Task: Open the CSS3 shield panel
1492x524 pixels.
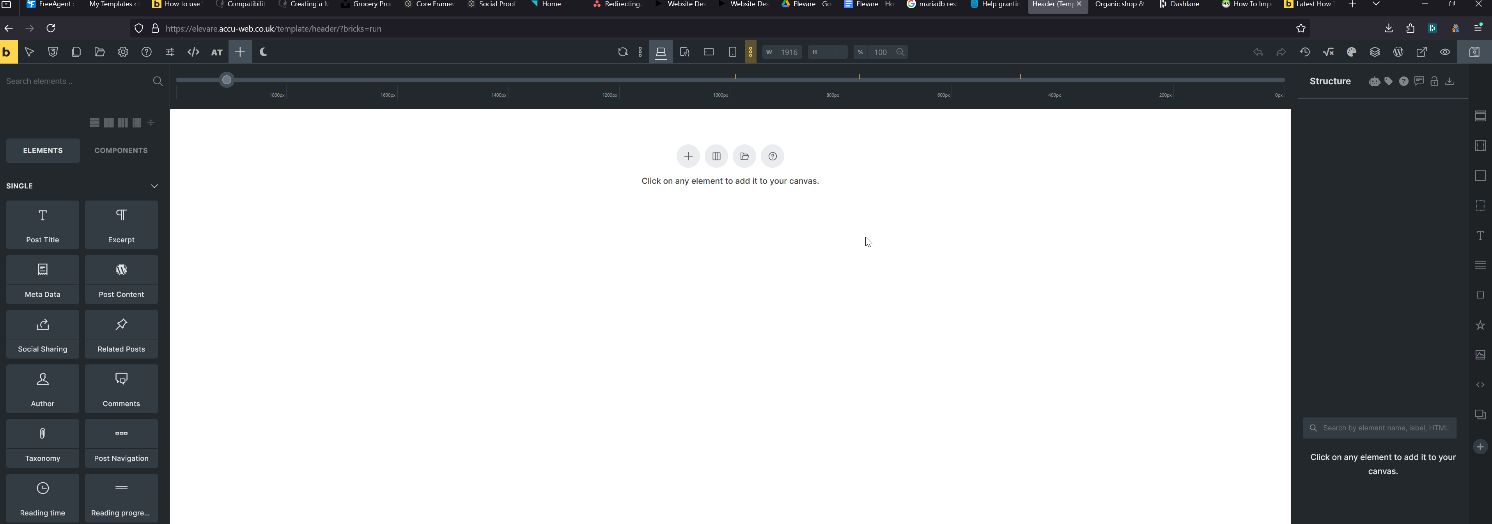Action: point(53,52)
